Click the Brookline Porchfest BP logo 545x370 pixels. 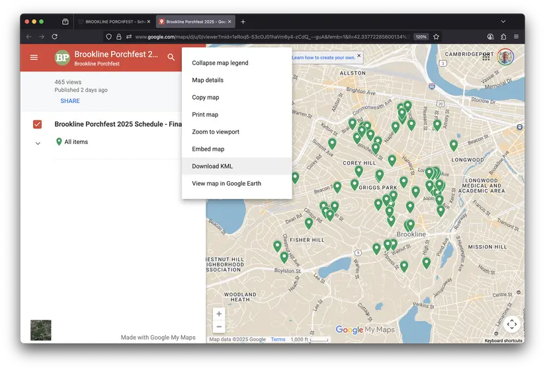pyautogui.click(x=62, y=57)
